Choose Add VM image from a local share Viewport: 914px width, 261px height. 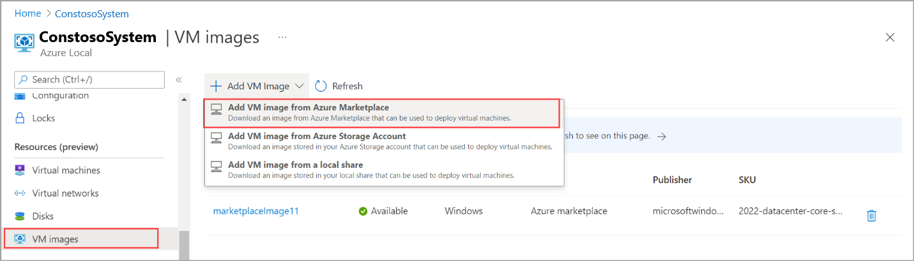click(295, 165)
